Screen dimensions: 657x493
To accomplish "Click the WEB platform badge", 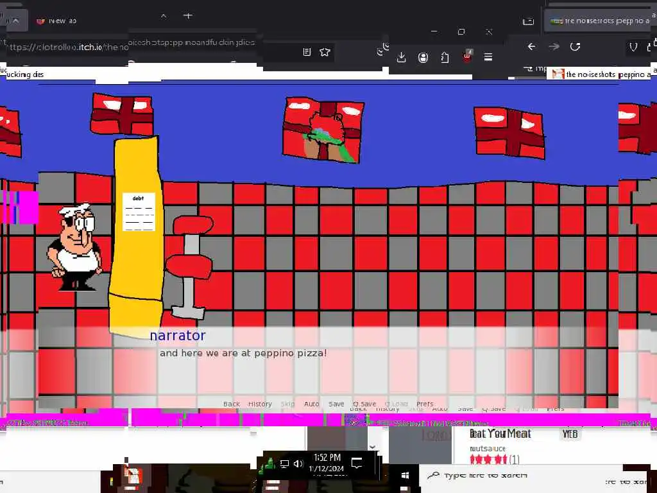I will (x=570, y=434).
